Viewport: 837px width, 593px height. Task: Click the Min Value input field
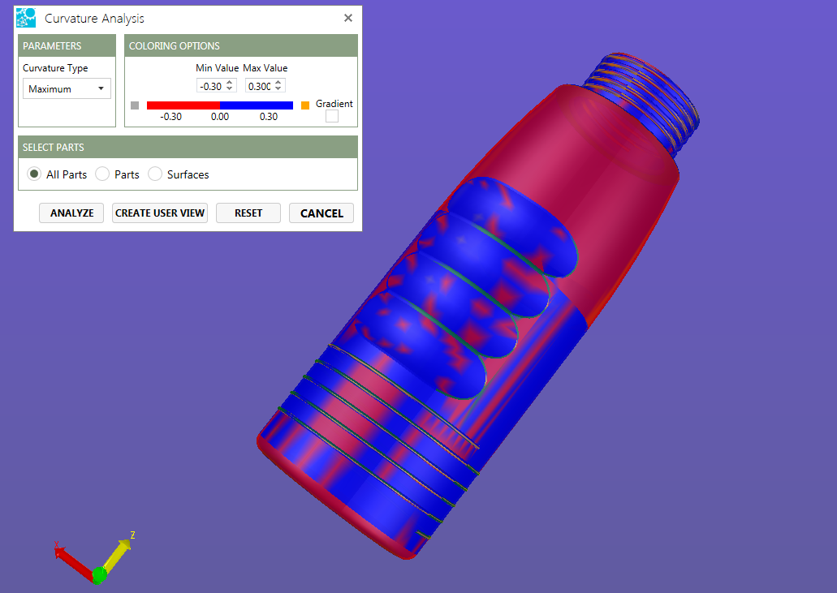coord(210,86)
